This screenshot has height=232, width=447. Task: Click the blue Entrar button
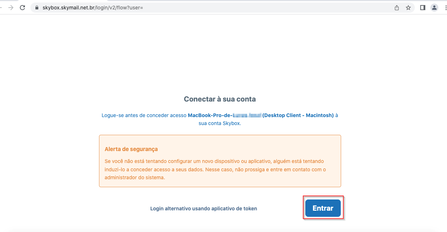pos(323,208)
